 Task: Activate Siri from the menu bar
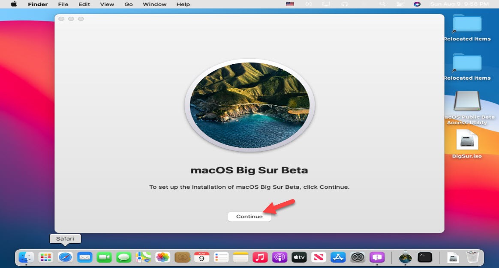click(x=417, y=4)
